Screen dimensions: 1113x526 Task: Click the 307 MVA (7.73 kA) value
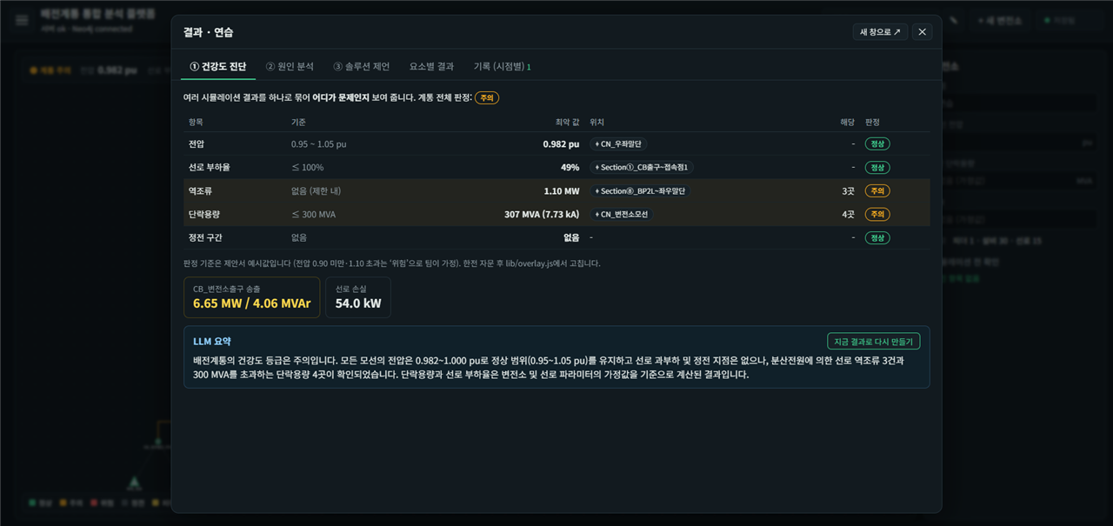pos(542,215)
